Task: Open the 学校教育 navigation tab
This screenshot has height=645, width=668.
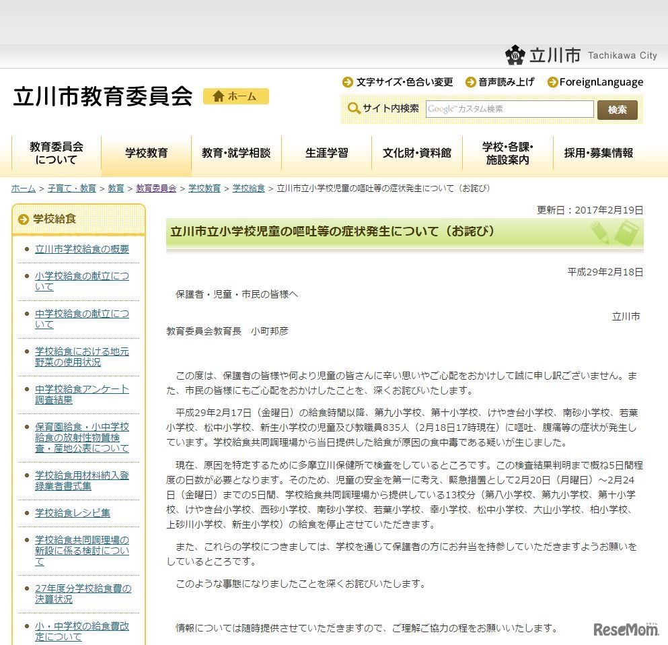Action: tap(146, 154)
